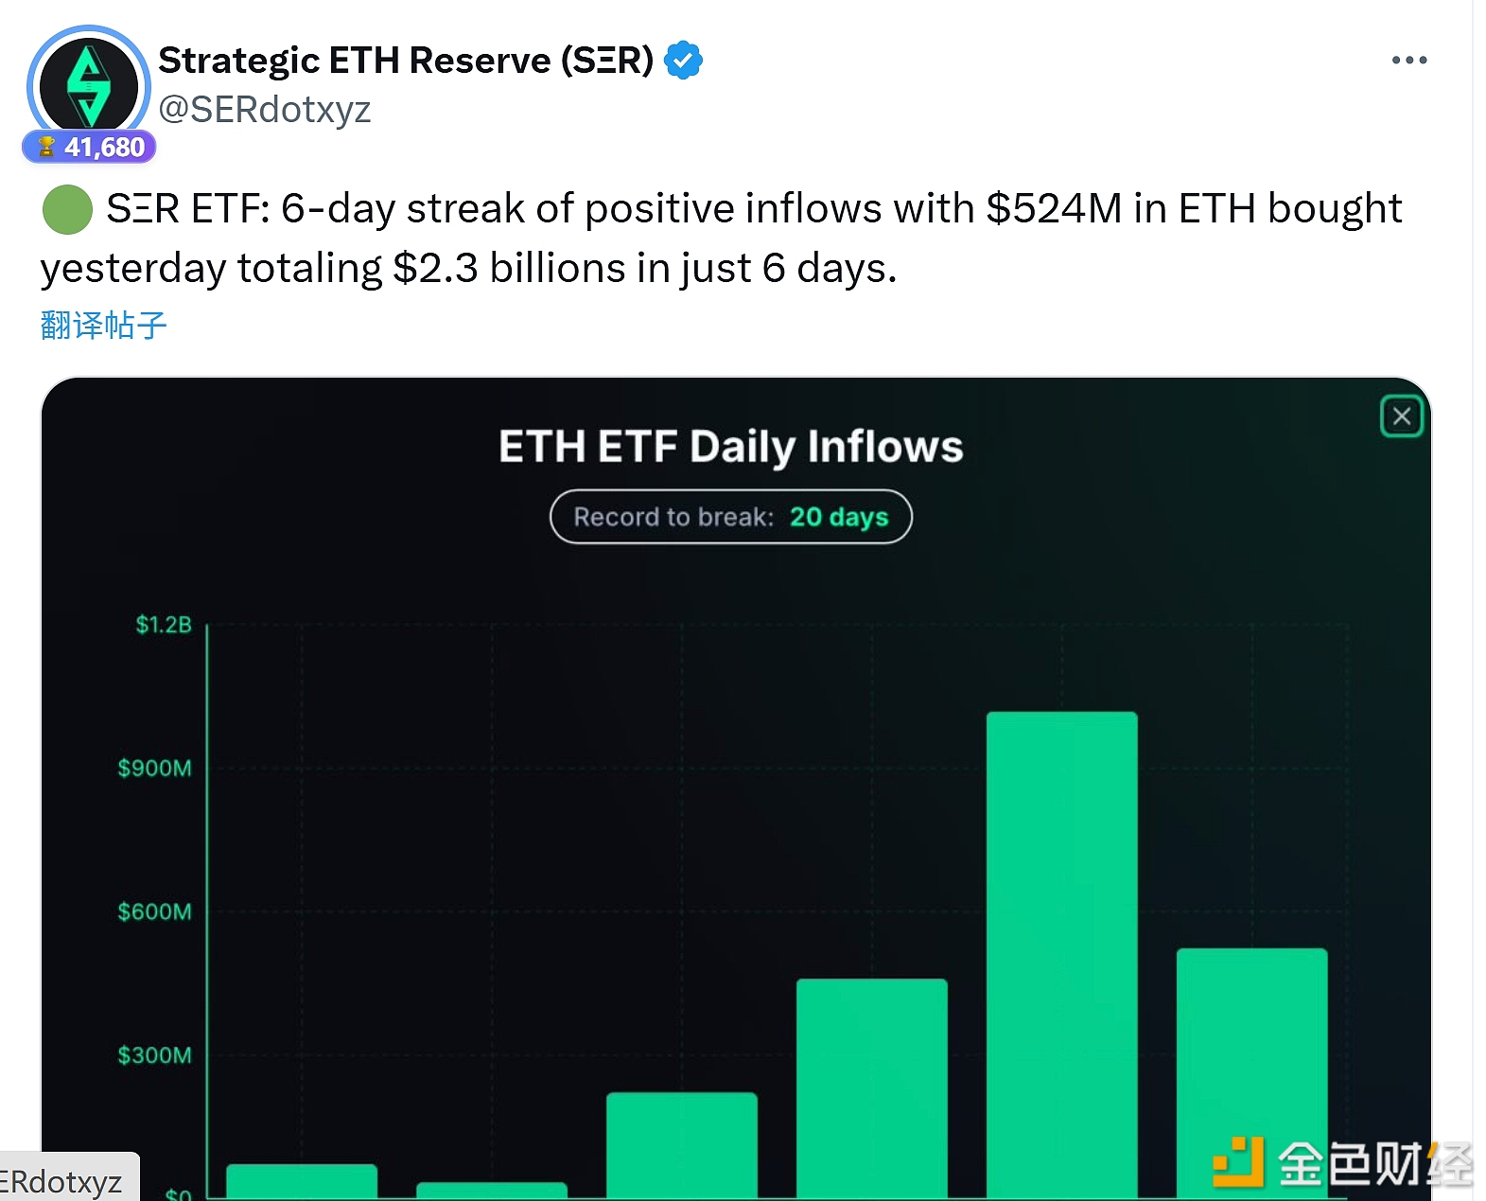Image resolution: width=1486 pixels, height=1201 pixels.
Task: Click the tallest green bar in chart
Action: 1061,946
